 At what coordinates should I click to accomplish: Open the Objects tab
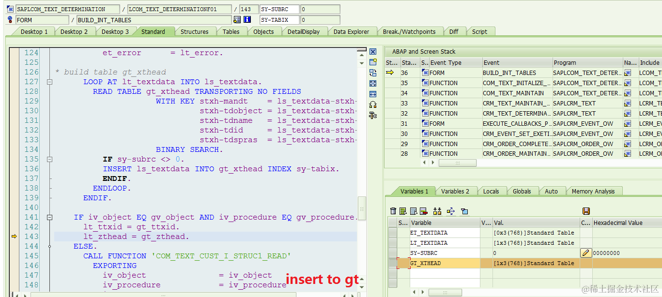click(x=263, y=32)
